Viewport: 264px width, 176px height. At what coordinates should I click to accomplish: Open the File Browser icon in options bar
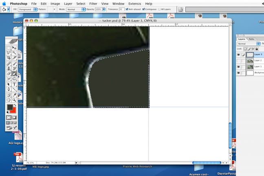tap(180, 9)
